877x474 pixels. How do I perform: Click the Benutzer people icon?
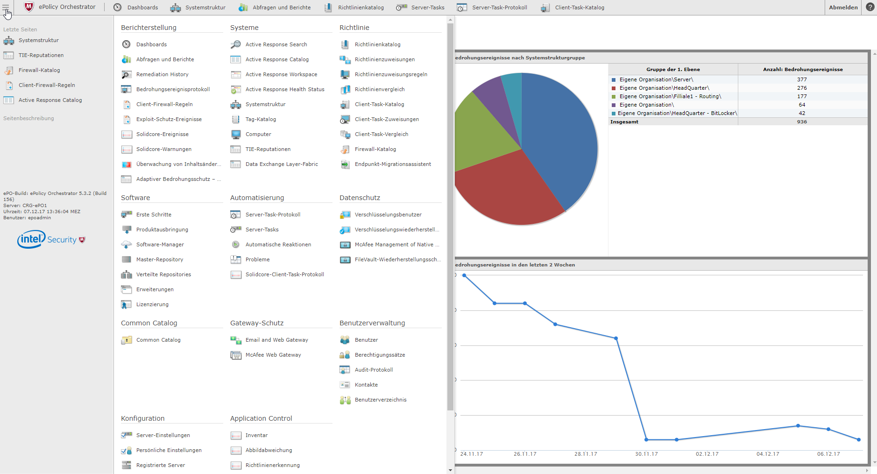pyautogui.click(x=345, y=340)
